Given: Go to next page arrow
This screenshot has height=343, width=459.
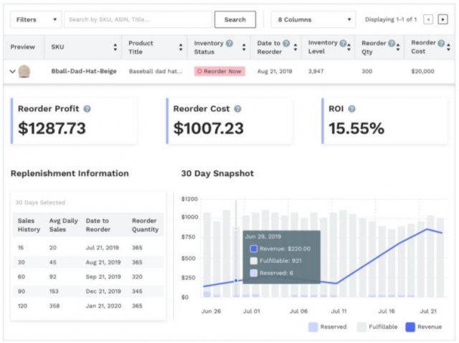Looking at the screenshot, I should (443, 19).
